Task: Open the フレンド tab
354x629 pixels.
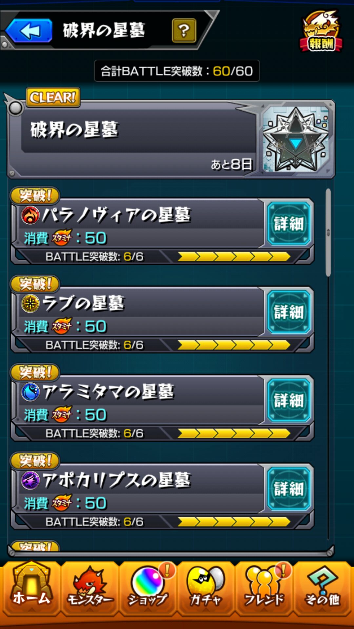Action: [x=264, y=588]
